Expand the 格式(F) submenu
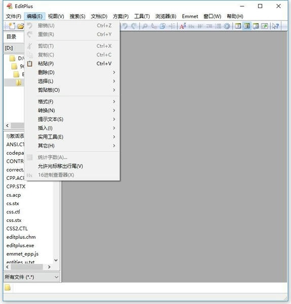This screenshot has width=291, height=304. tap(72, 102)
